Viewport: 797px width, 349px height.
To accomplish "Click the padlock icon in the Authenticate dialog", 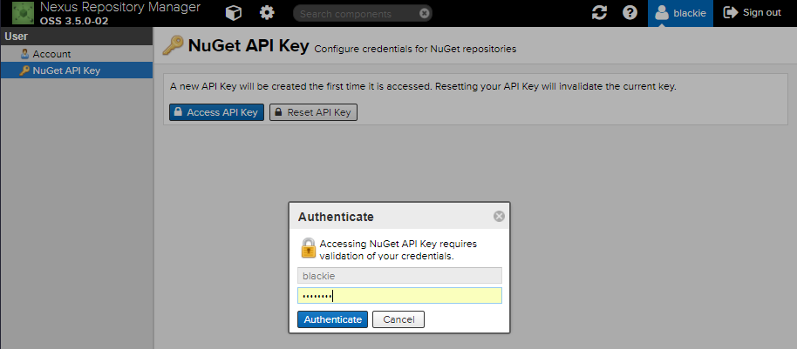I will (x=308, y=248).
